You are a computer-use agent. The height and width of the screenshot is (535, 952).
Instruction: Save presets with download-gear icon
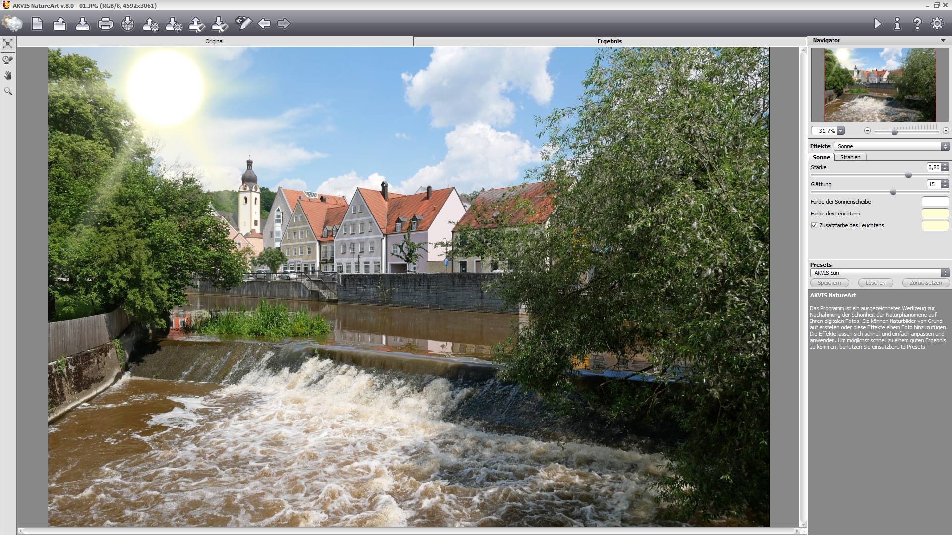click(x=174, y=24)
